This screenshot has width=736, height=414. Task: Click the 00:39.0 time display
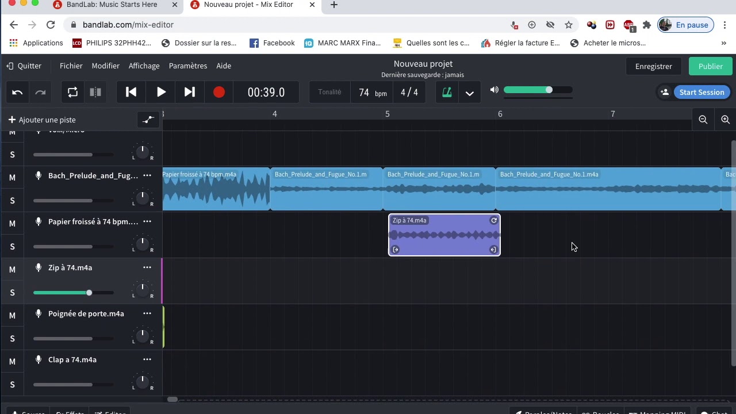(x=266, y=92)
